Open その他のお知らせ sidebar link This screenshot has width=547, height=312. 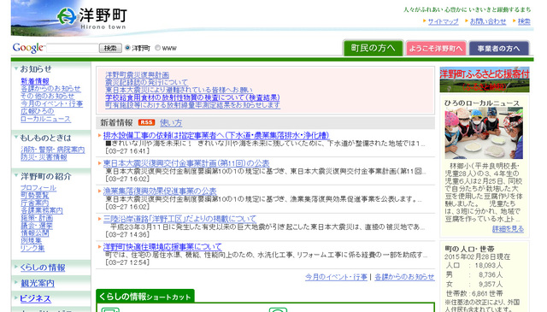pyautogui.click(x=48, y=96)
